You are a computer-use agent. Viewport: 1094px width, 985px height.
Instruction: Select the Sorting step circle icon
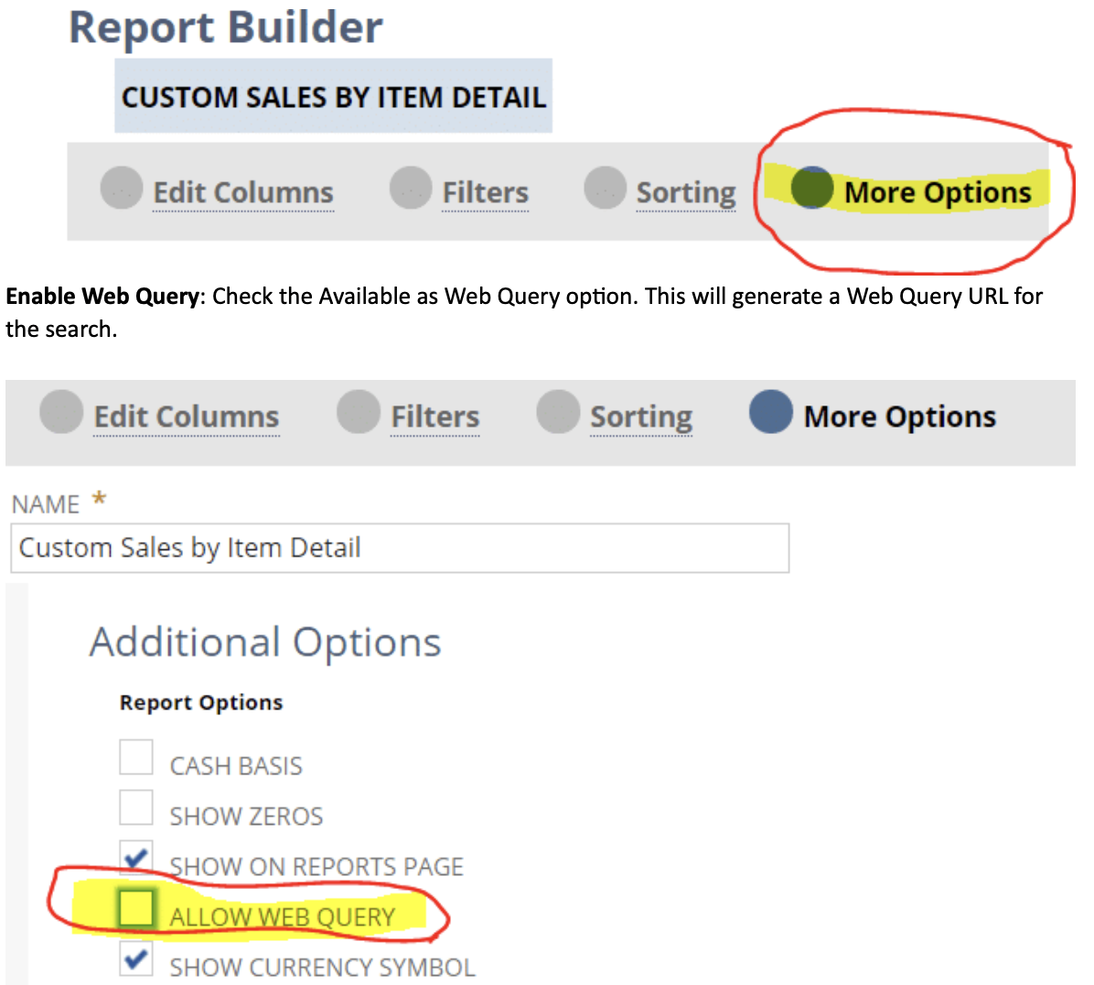click(x=604, y=189)
